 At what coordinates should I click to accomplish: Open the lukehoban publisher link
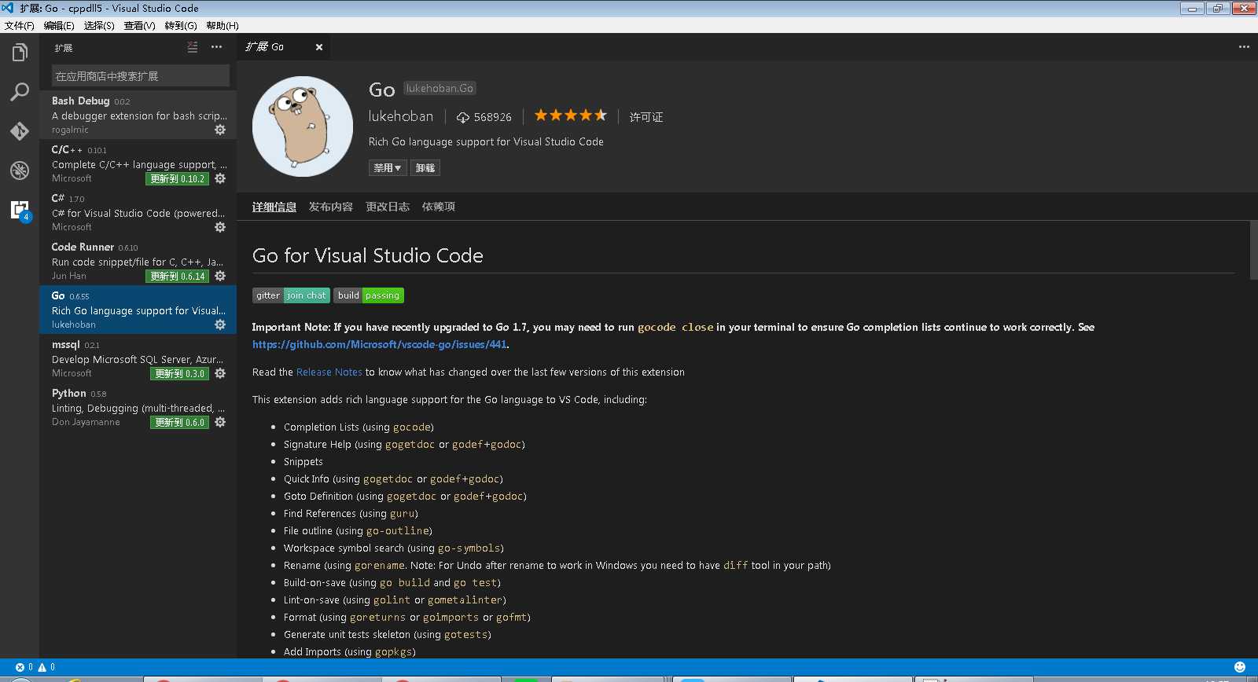tap(401, 116)
